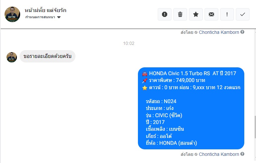
Task: Click the customer's profile picture in header
Action: tap(12, 14)
